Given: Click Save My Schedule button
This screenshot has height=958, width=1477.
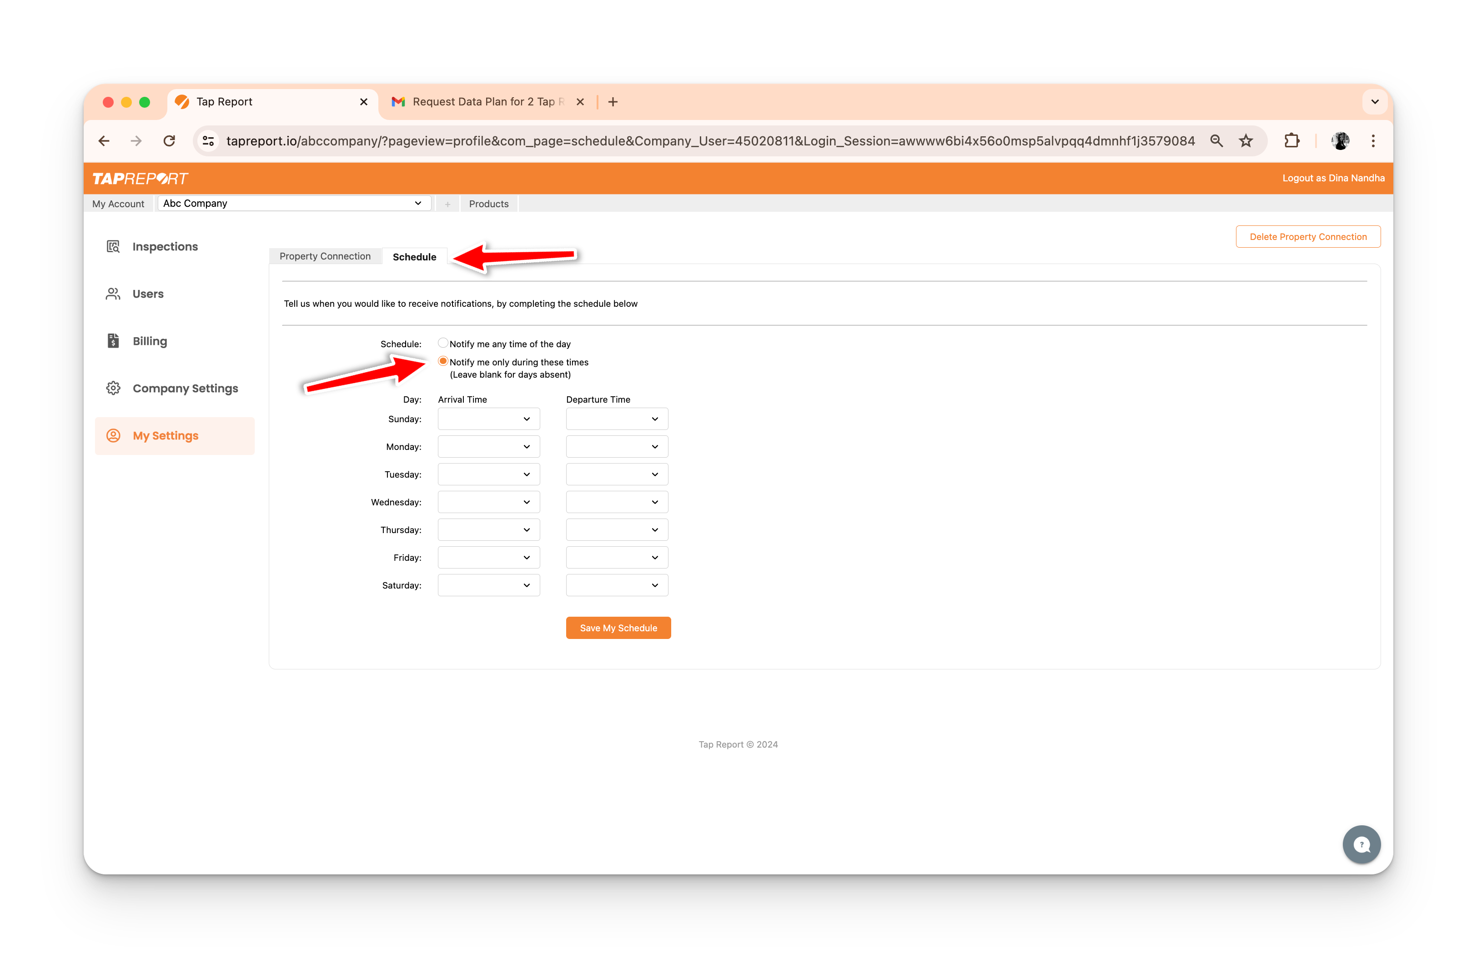Looking at the screenshot, I should (x=618, y=628).
